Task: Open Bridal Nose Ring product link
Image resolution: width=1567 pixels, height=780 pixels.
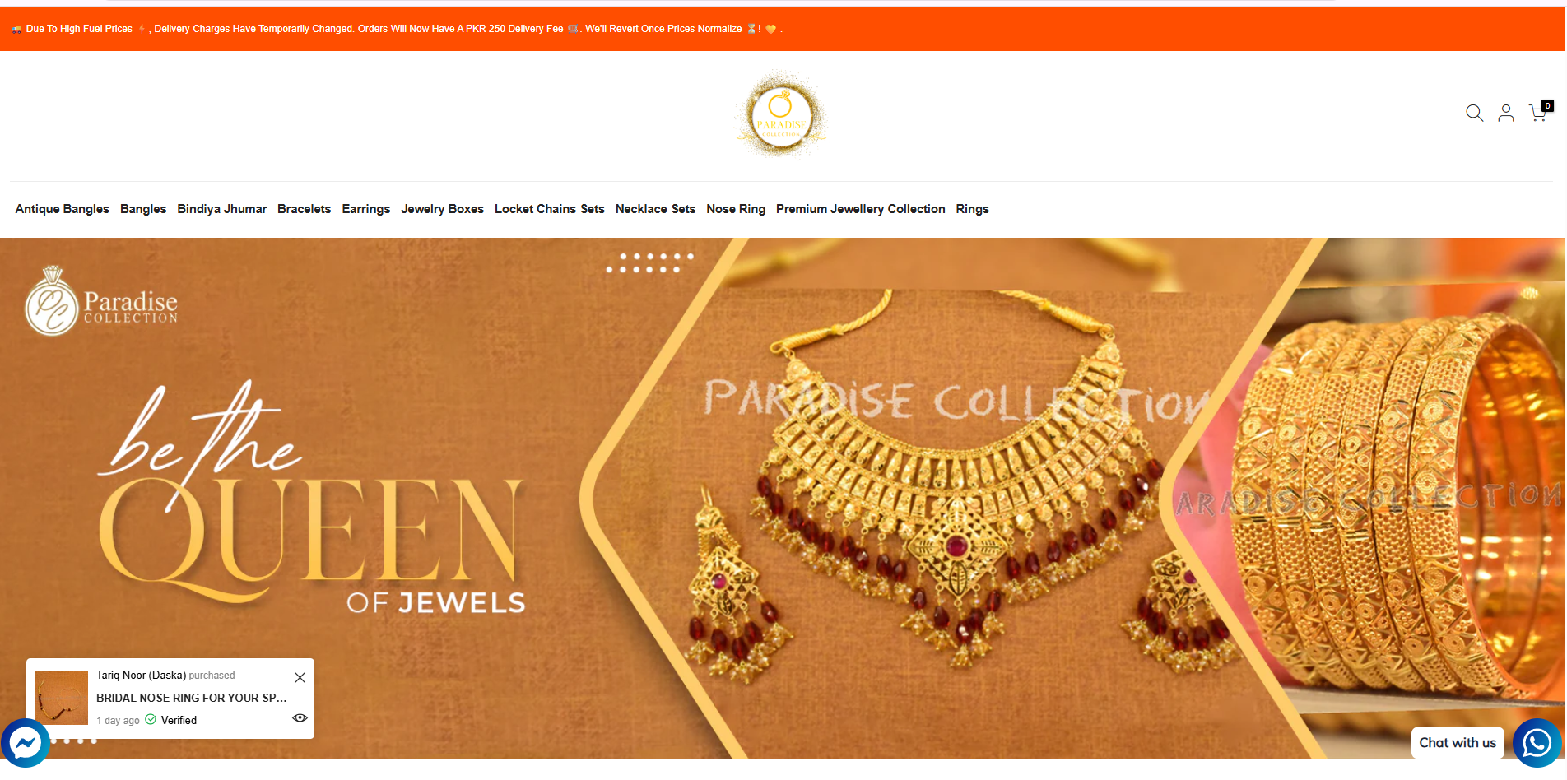Action: (x=191, y=698)
